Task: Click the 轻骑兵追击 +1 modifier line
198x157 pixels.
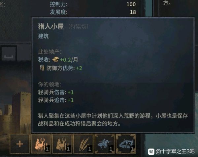Action: (56, 100)
